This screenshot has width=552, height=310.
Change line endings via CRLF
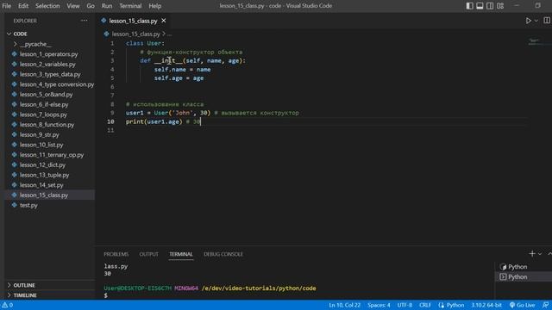(x=425, y=305)
